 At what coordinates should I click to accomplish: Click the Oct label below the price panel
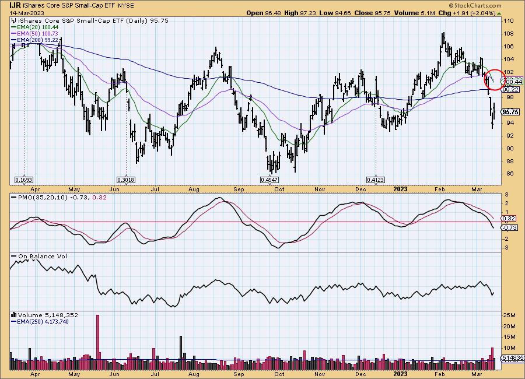279,189
